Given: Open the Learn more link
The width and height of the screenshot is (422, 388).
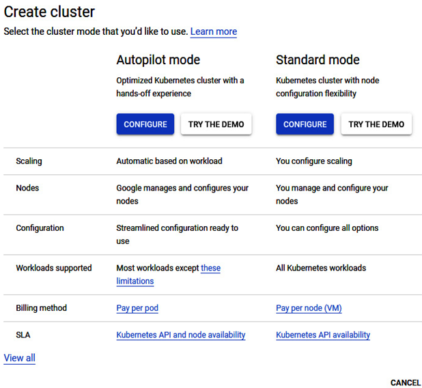Looking at the screenshot, I should (x=214, y=31).
